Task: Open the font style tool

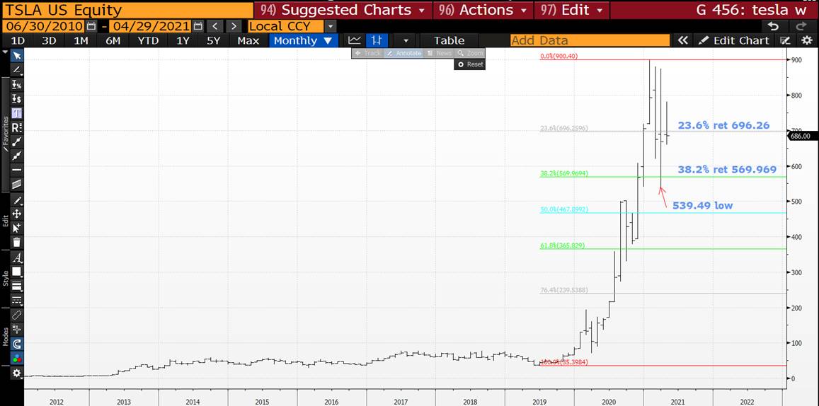Action: 17,257
